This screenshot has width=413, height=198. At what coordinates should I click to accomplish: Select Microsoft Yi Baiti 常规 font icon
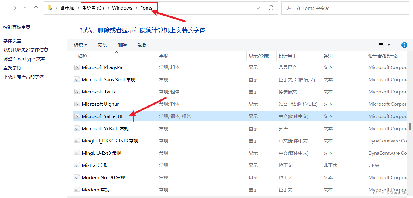pyautogui.click(x=77, y=128)
